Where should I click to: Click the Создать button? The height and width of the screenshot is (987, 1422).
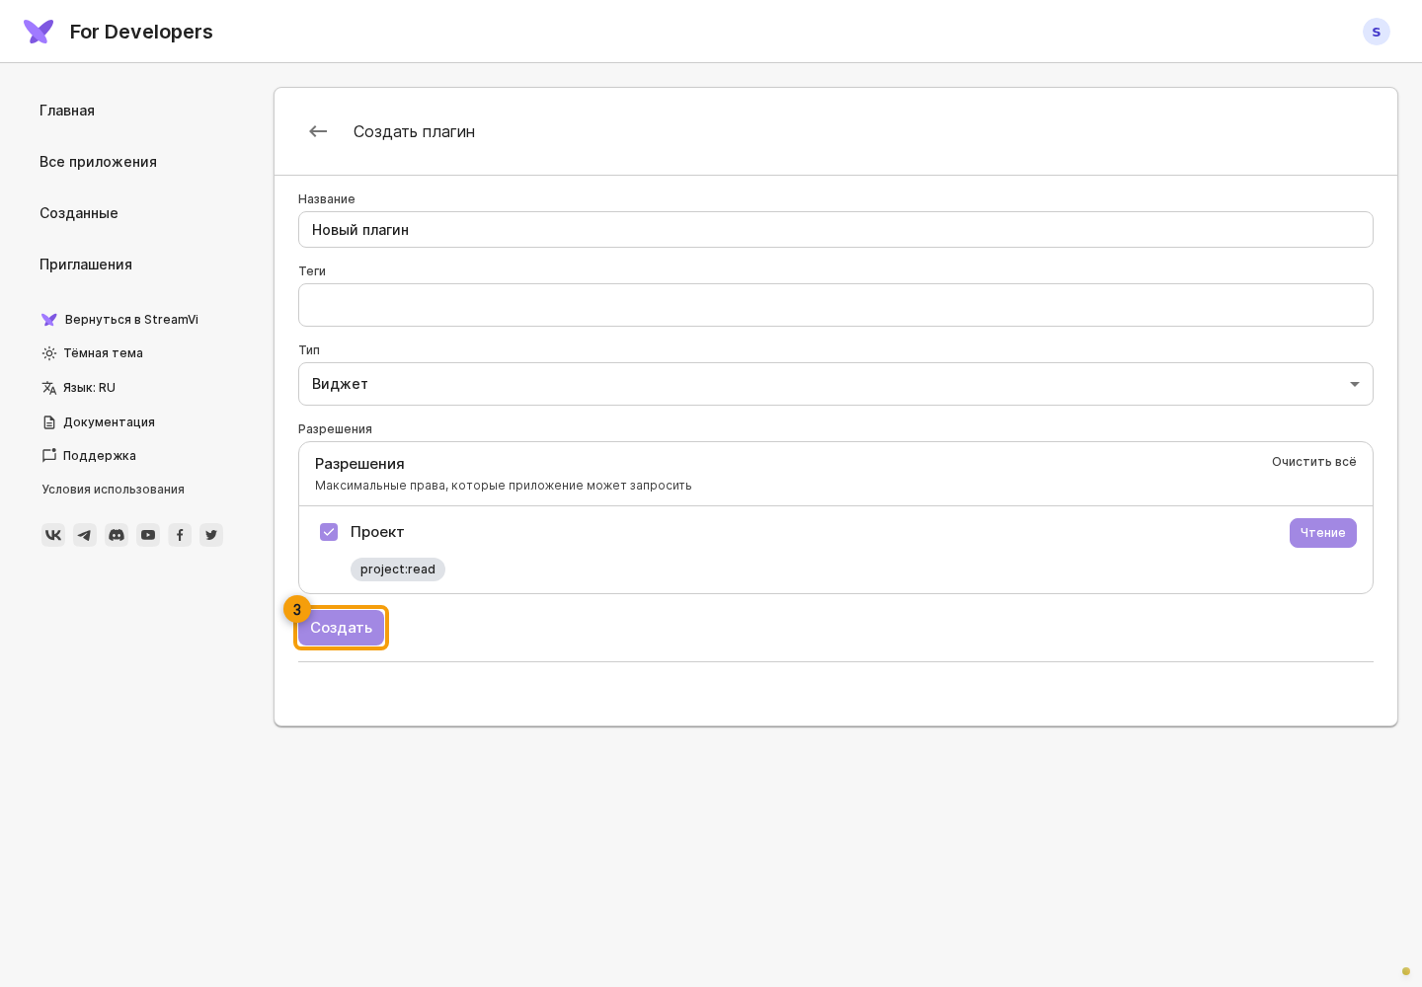[x=341, y=628]
